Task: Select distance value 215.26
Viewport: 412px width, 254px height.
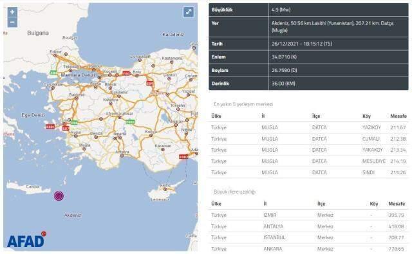Action: 398,172
